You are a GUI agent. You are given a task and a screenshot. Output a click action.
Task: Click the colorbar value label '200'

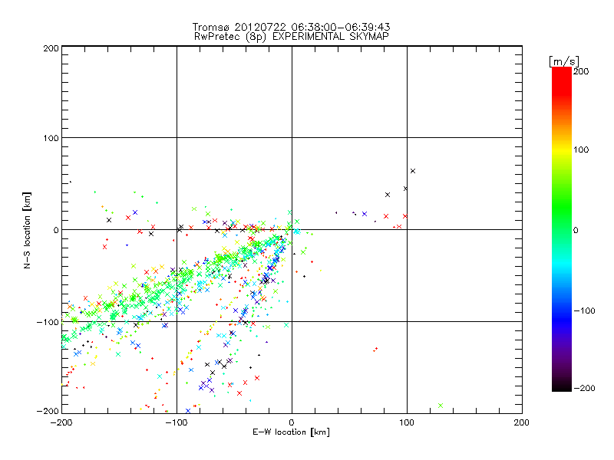(581, 71)
